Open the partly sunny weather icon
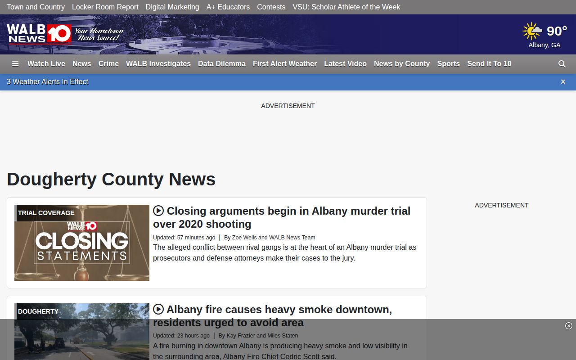576x360 pixels. (532, 31)
